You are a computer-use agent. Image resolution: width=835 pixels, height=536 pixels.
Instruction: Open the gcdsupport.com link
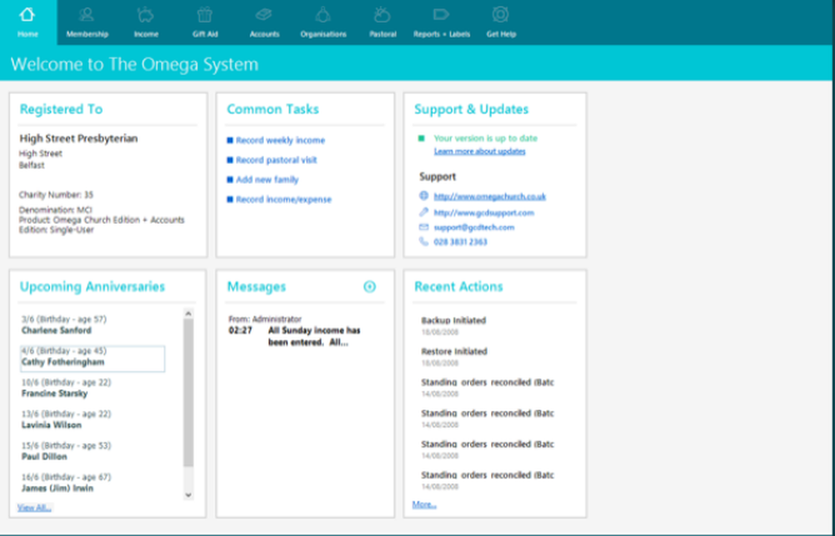[x=484, y=213]
